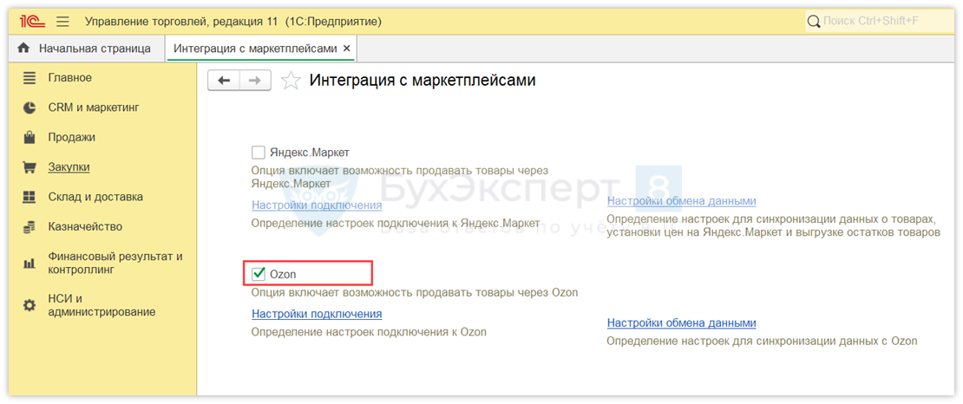Viewport: 963px width, 404px height.
Task: Open the hamburger main menu icon
Action: coord(62,22)
